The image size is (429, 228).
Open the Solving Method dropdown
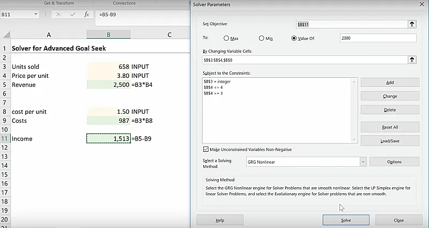[363, 161]
